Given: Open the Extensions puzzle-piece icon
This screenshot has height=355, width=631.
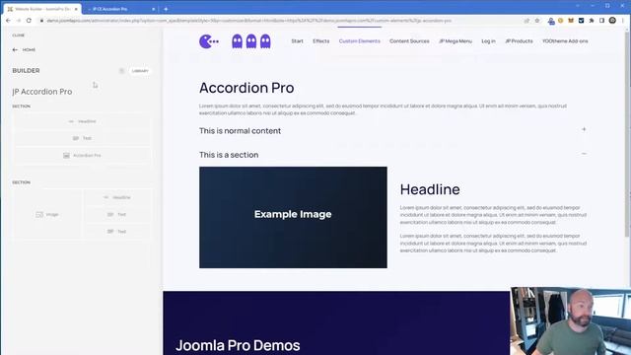Looking at the screenshot, I should click(x=592, y=21).
